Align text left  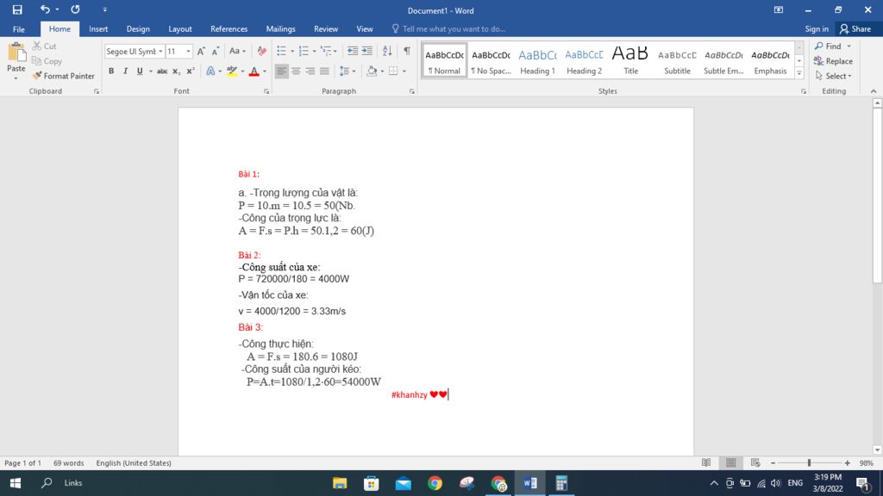[x=282, y=71]
